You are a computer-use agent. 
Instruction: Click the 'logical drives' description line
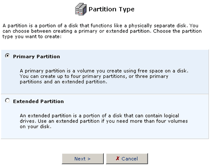coord(99,116)
